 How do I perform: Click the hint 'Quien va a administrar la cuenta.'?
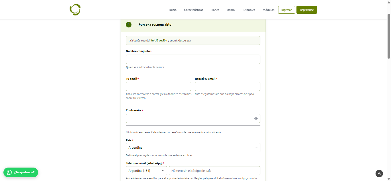145,67
